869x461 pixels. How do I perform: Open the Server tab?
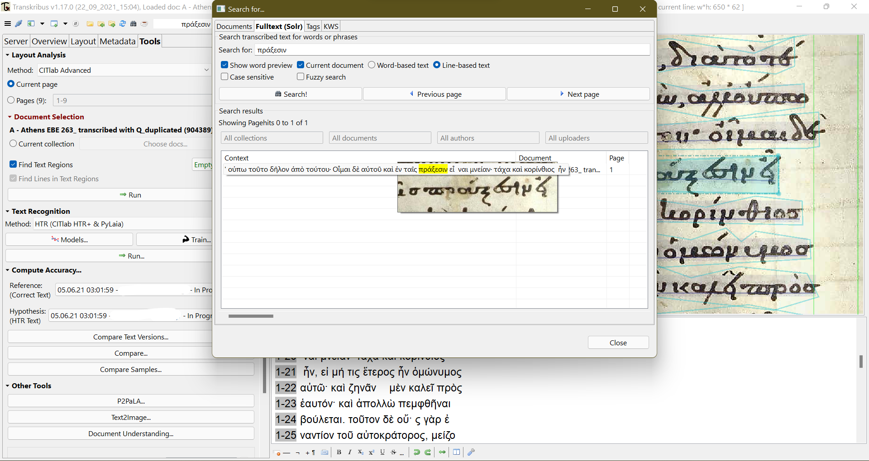16,41
